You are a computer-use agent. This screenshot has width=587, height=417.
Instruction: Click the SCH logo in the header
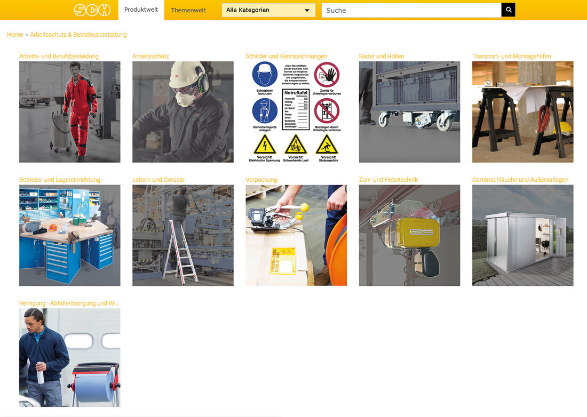click(x=92, y=10)
